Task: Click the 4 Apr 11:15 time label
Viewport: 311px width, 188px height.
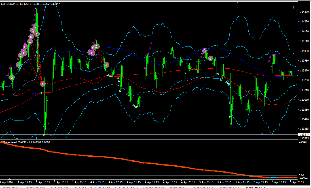Action: [134, 182]
